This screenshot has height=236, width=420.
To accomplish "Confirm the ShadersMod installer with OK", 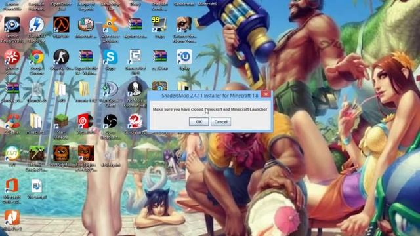I will pyautogui.click(x=199, y=122).
